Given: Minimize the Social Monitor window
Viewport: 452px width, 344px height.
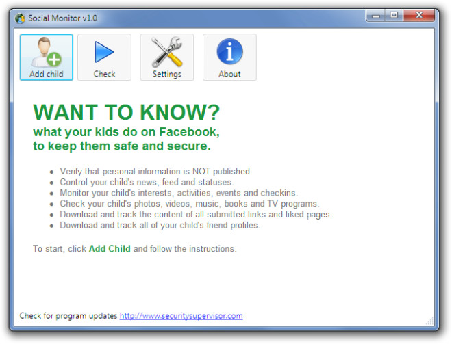Looking at the screenshot, I should click(x=375, y=15).
